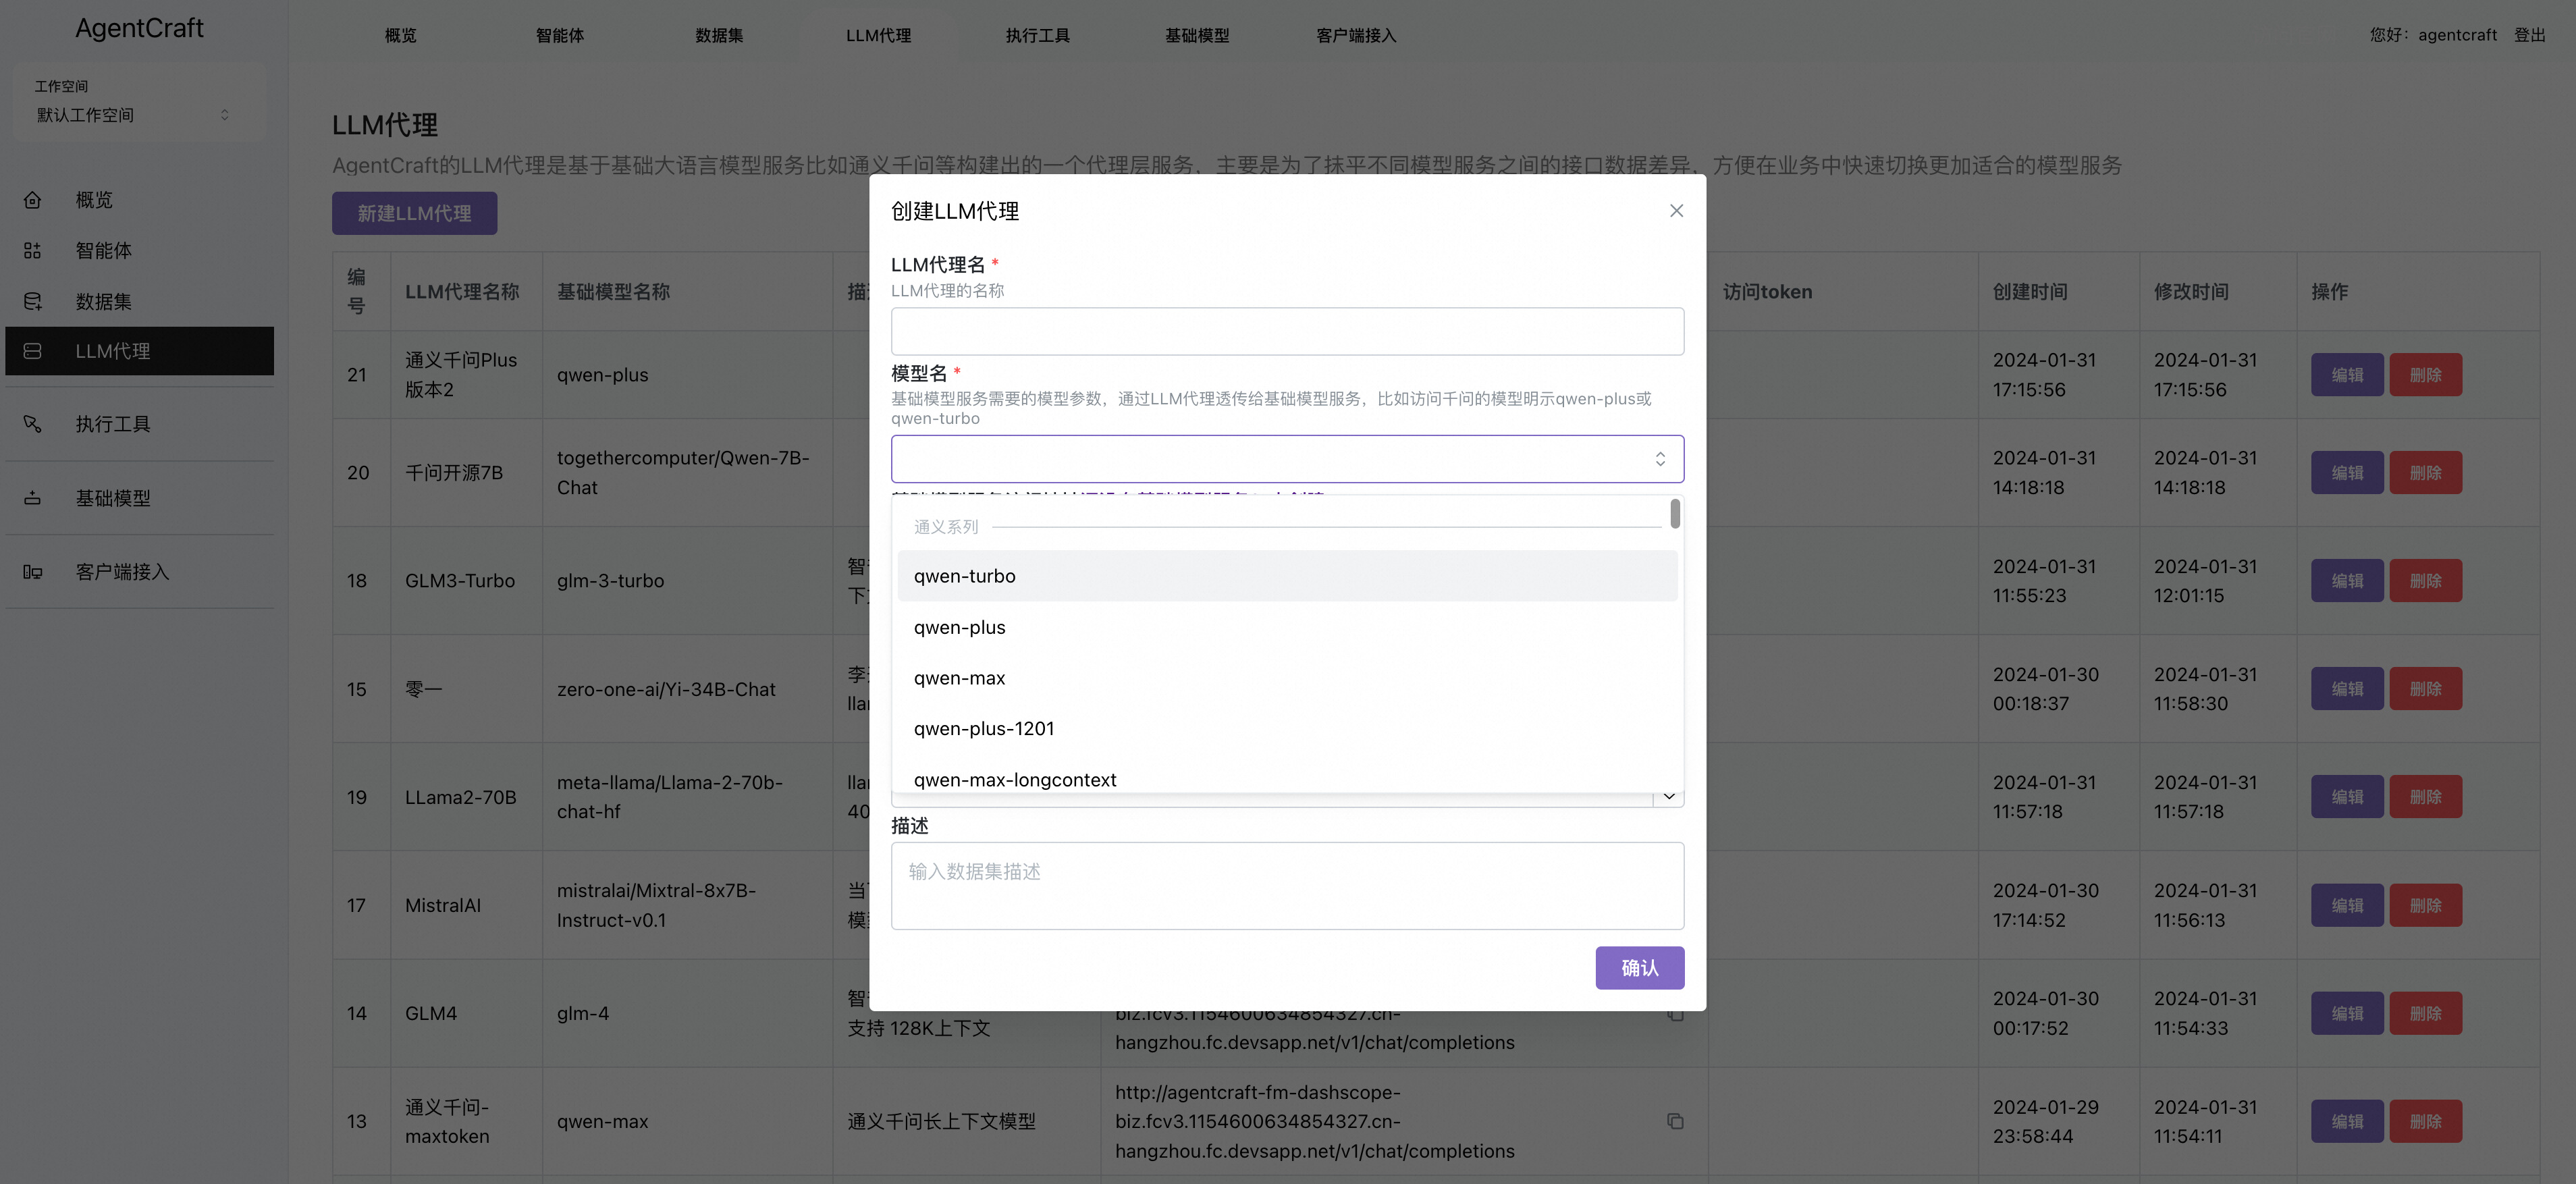
Task: Go to 基础模型 sidebar label
Action: click(113, 498)
